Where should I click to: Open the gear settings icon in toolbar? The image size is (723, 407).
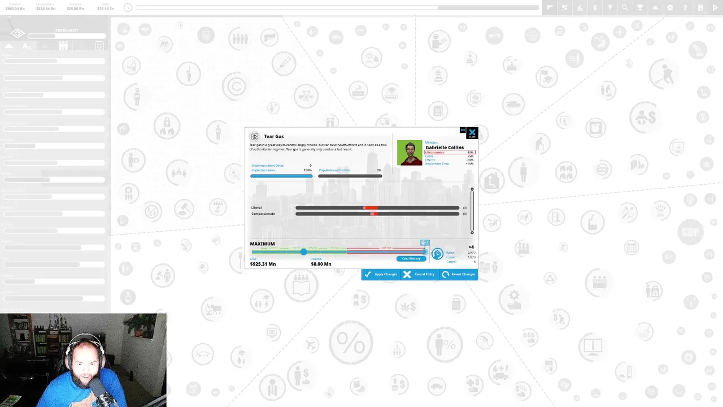point(670,8)
